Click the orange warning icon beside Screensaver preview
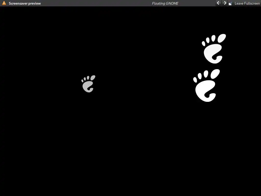 pos(4,3)
